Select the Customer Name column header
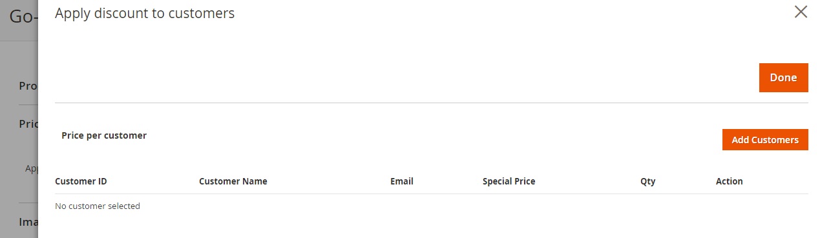The width and height of the screenshot is (820, 238). [x=233, y=181]
